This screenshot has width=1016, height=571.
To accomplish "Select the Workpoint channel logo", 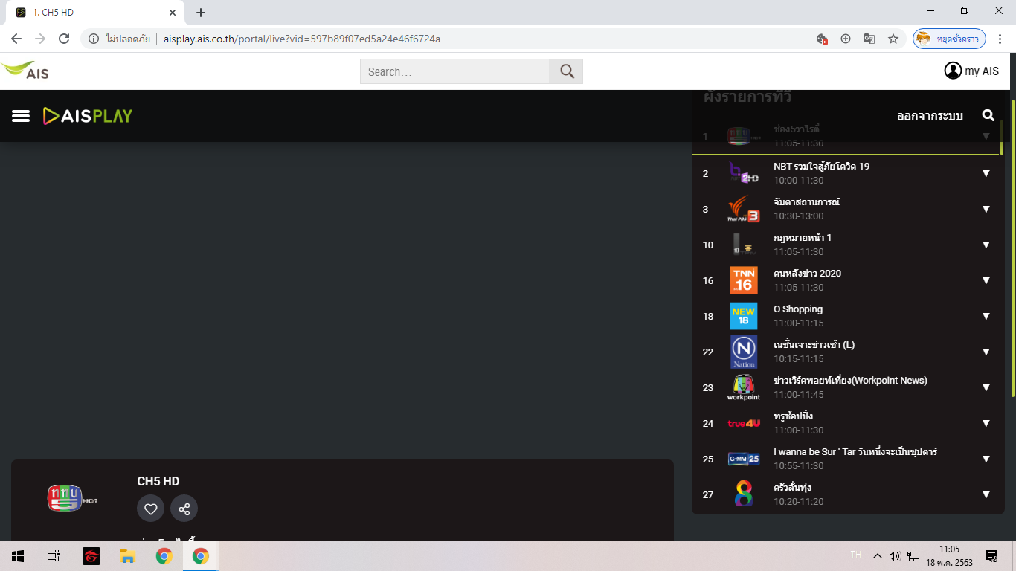I will point(744,387).
